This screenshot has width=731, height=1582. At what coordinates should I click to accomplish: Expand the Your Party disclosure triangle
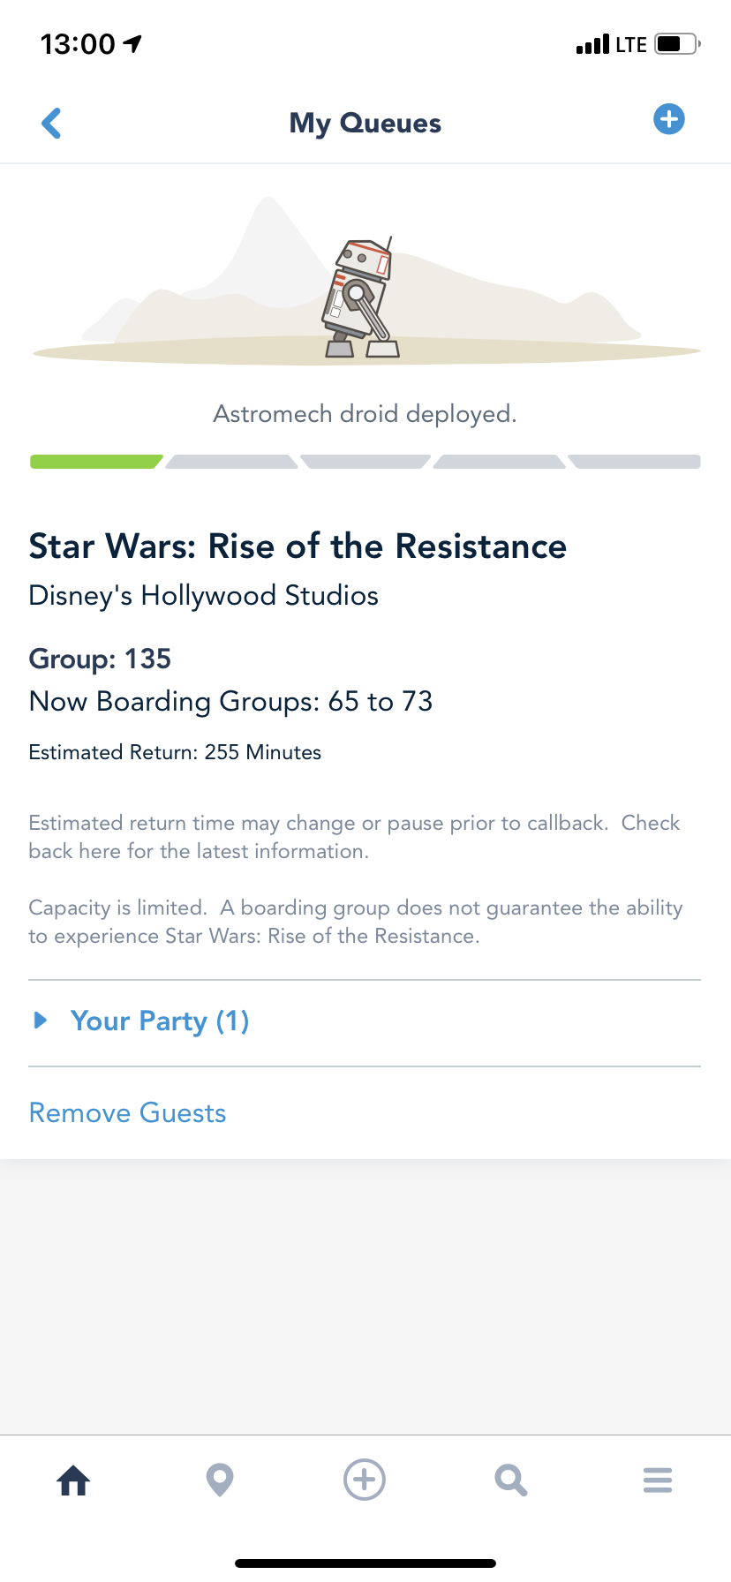tap(41, 1021)
